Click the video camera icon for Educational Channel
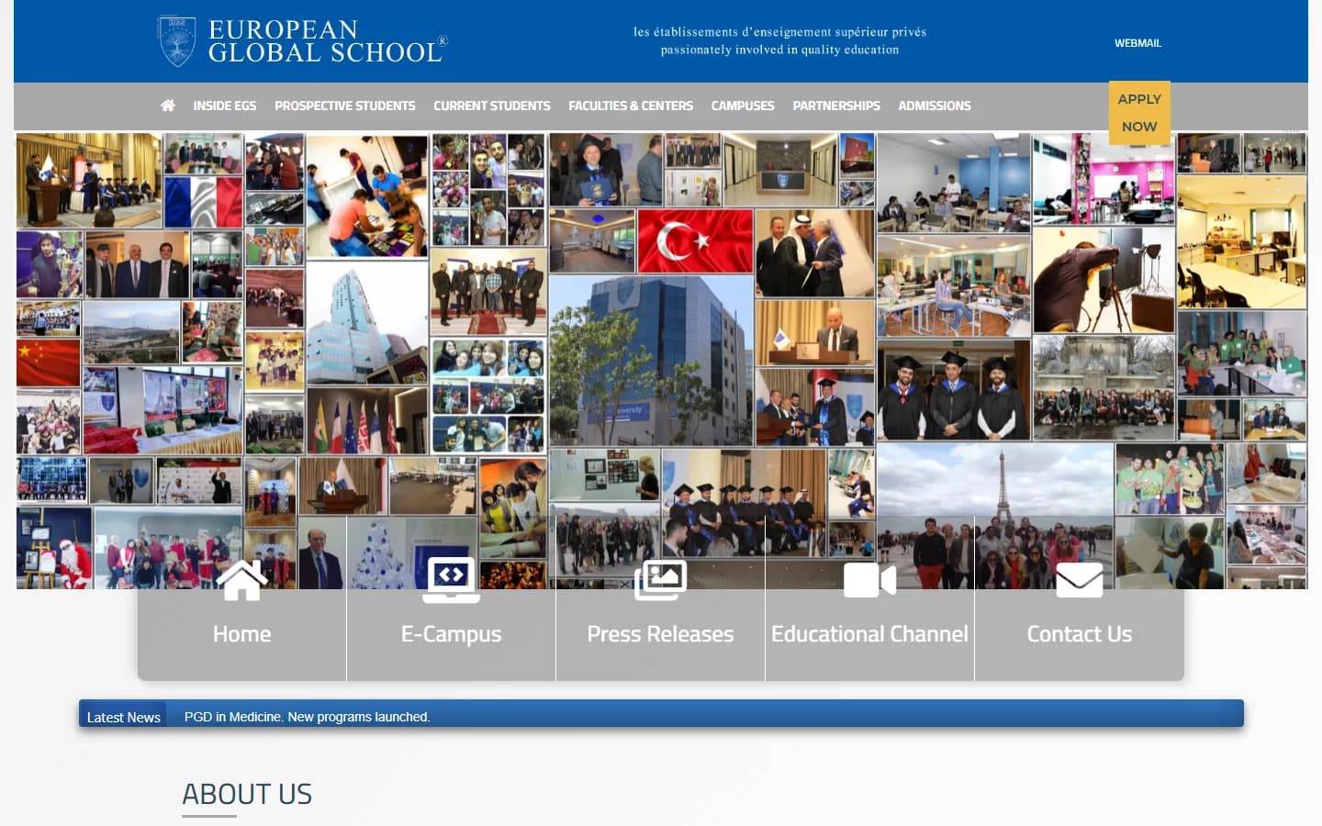This screenshot has height=826, width=1322. point(869,580)
